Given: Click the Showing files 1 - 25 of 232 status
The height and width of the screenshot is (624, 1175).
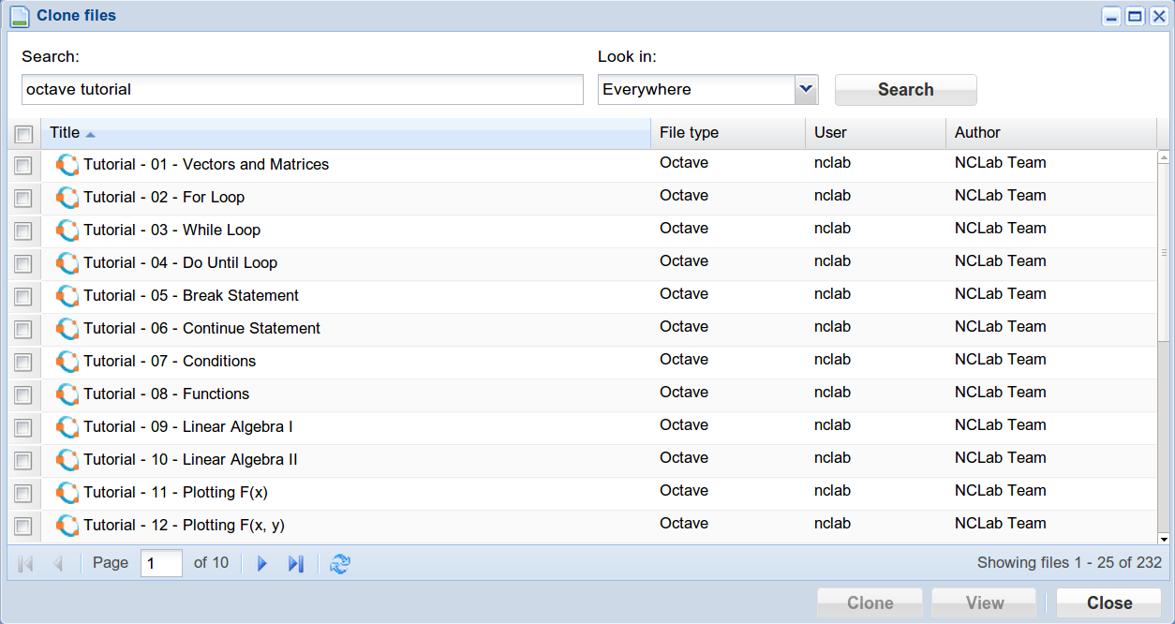Looking at the screenshot, I should pos(1069,563).
